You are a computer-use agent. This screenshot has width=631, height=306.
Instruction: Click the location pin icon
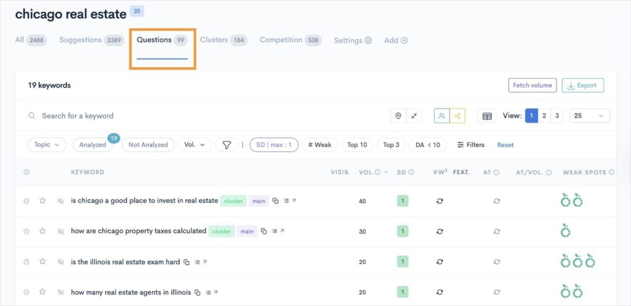click(x=398, y=116)
